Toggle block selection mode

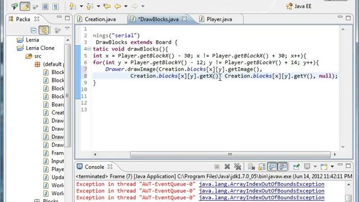click(x=45, y=6)
